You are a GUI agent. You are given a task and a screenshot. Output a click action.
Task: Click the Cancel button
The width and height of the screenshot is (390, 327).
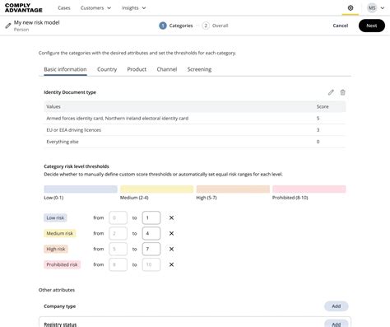(x=341, y=26)
